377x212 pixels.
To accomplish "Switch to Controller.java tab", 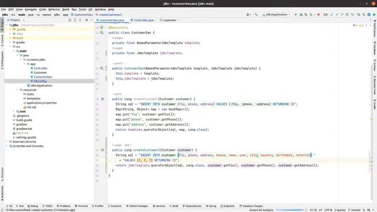I will point(144,20).
